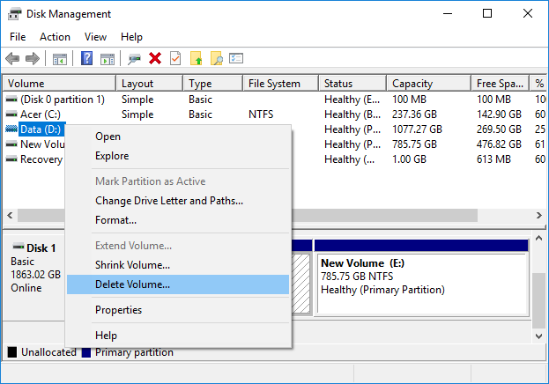Click the yellow folder with magnifier icon
Viewport: 549px width, 384px height.
click(x=216, y=59)
